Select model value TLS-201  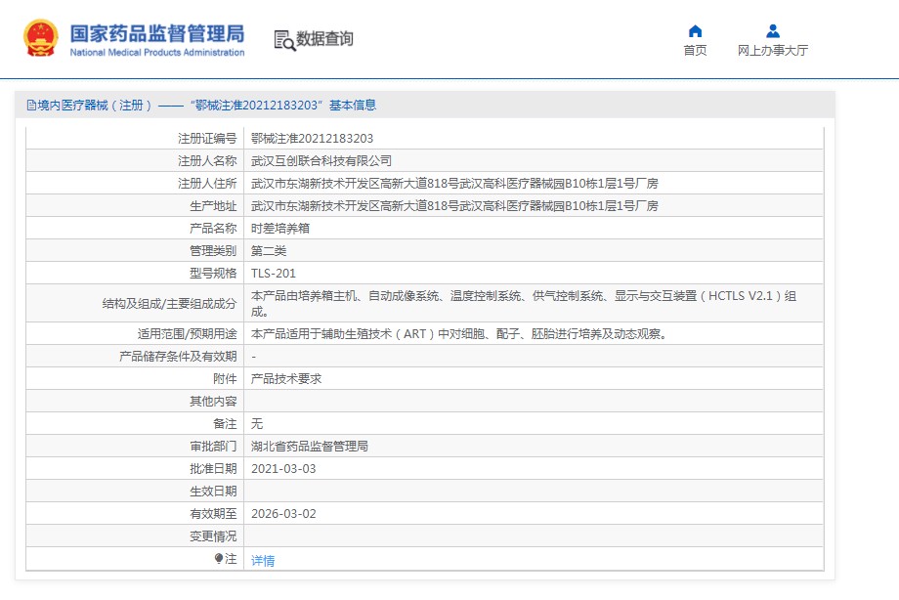click(274, 273)
